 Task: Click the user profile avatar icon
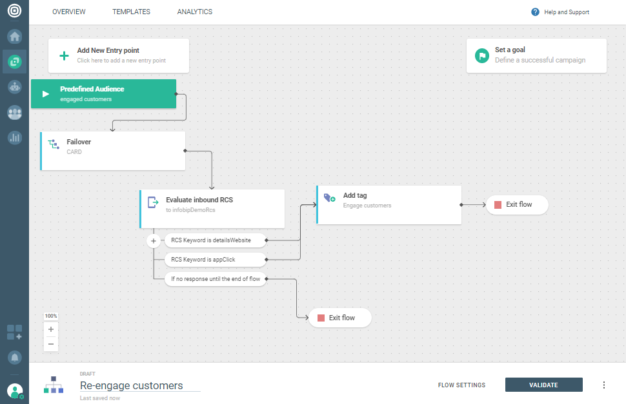click(14, 390)
